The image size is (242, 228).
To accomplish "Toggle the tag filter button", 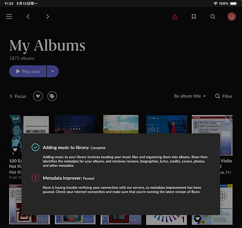I will [52, 96].
